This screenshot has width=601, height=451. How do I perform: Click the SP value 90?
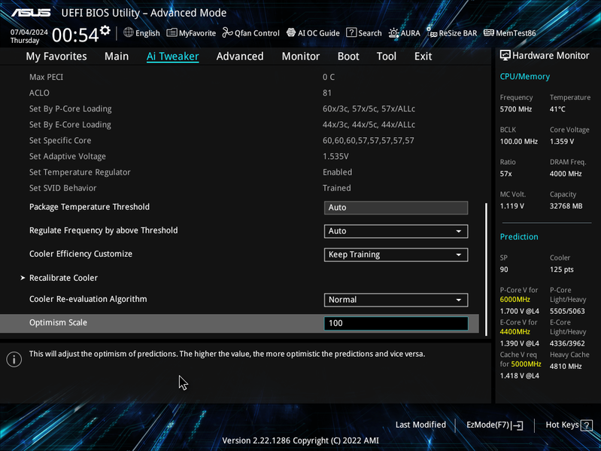point(504,270)
